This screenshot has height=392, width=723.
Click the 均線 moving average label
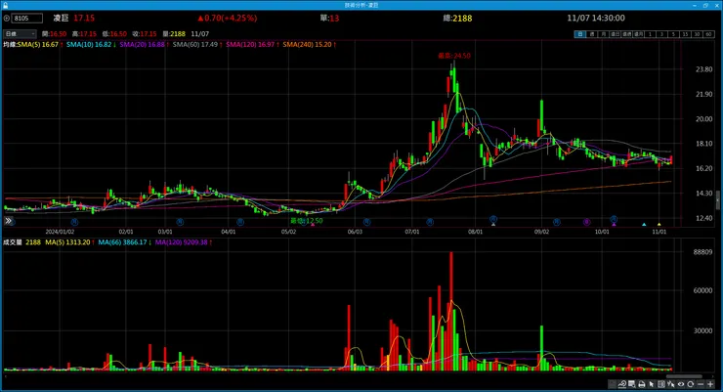click(x=10, y=45)
